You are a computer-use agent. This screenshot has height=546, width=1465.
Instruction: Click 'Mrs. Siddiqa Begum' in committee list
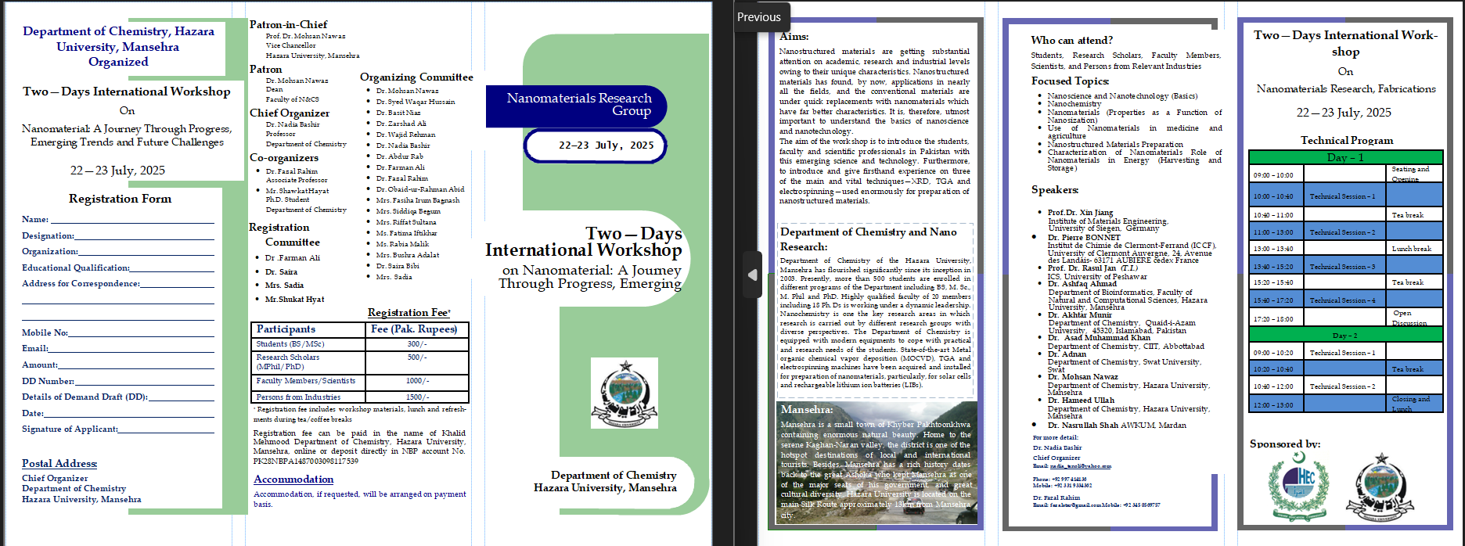(408, 211)
